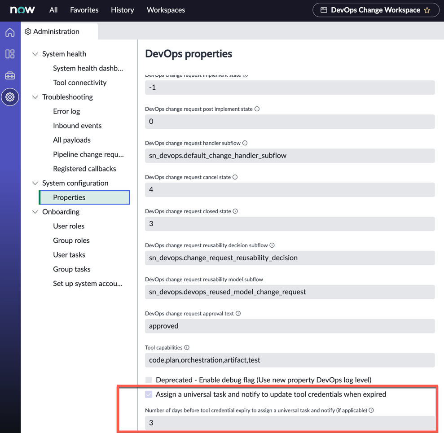
Task: Open the Home icon in left sidebar
Action: coord(10,32)
